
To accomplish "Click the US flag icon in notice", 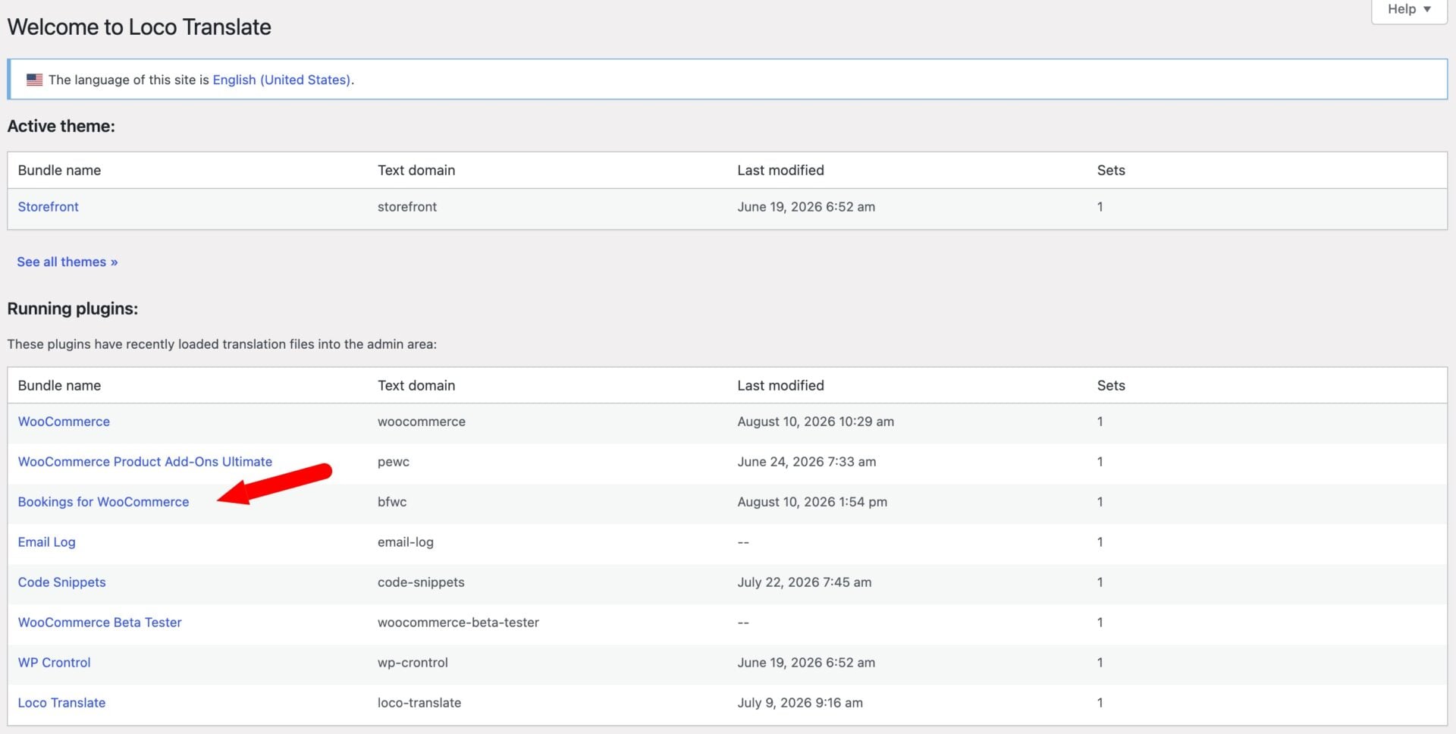I will [x=34, y=80].
